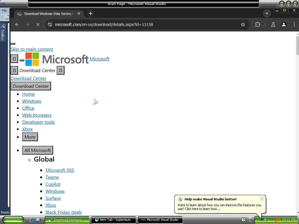Open the Home link
The width and height of the screenshot is (299, 224).
pos(28,94)
